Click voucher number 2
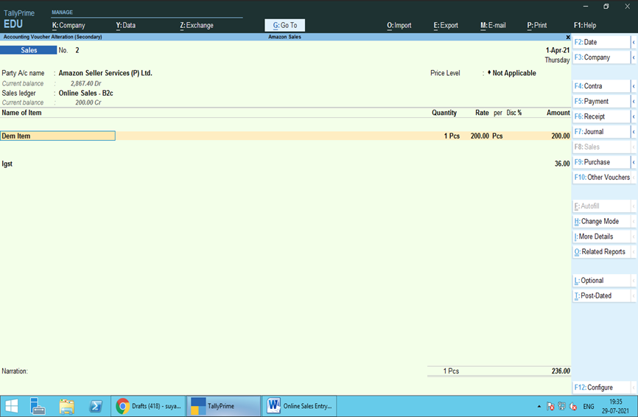Viewport: 638px width, 417px height. click(77, 50)
